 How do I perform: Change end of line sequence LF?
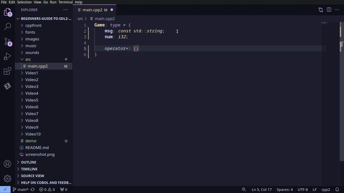[314, 189]
